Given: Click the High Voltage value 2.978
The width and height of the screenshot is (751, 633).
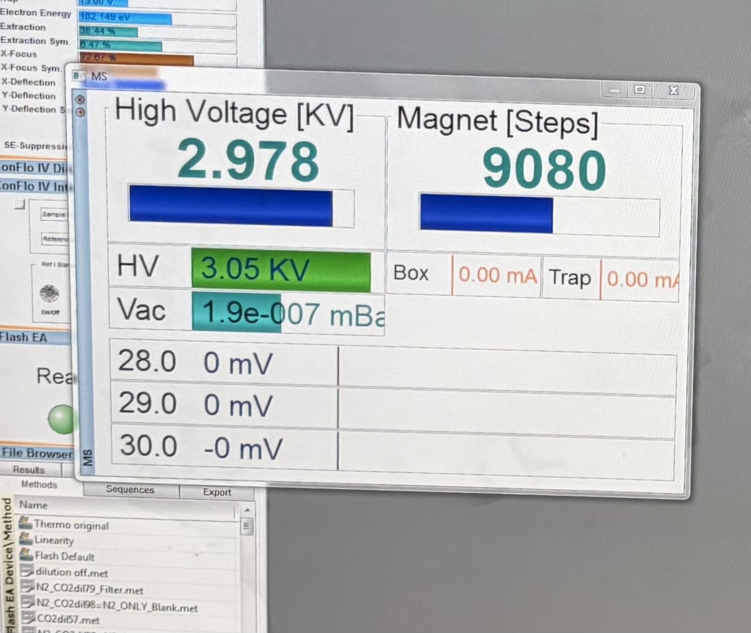Looking at the screenshot, I should point(248,160).
